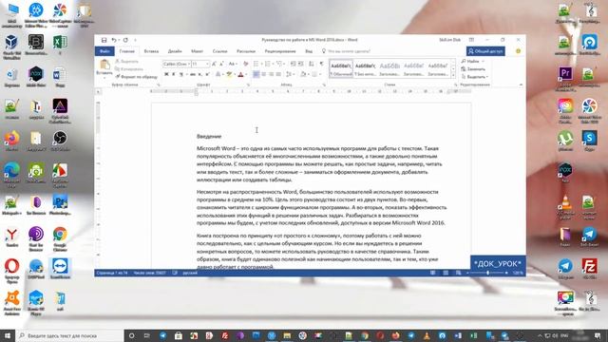Apply superscript formatting
608x342 pixels.
[x=207, y=74]
